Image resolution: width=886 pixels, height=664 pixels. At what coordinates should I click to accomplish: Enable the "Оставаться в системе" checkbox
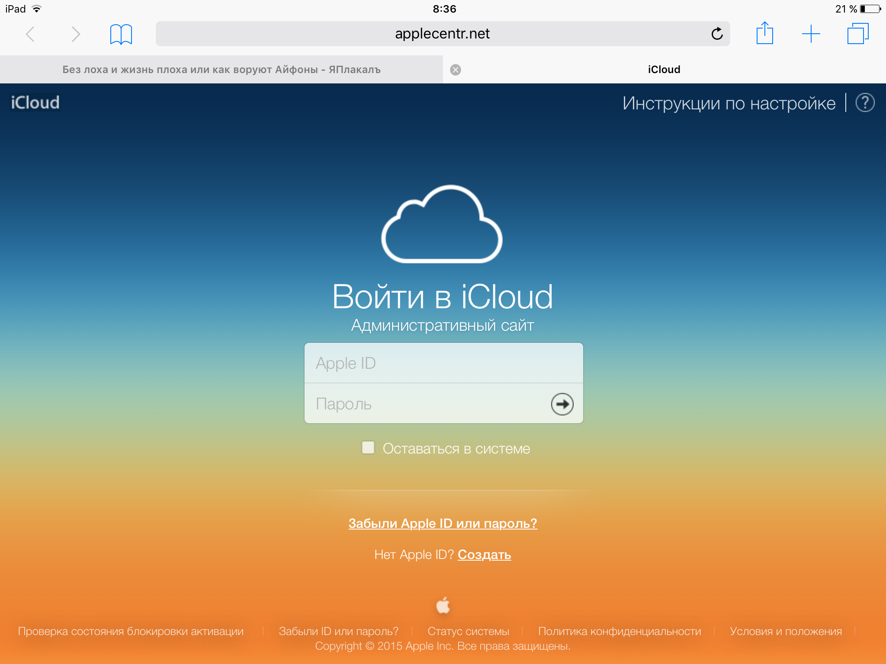tap(368, 447)
